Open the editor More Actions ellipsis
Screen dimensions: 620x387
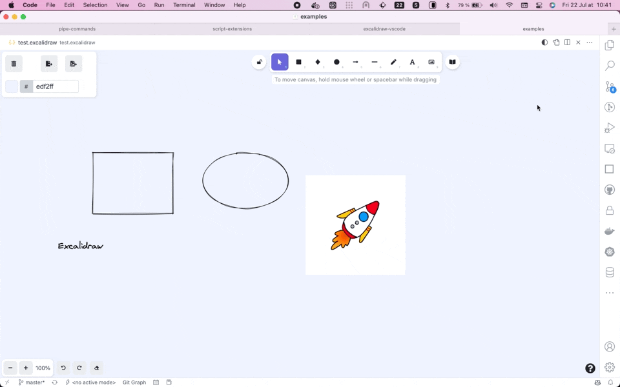pyautogui.click(x=590, y=43)
